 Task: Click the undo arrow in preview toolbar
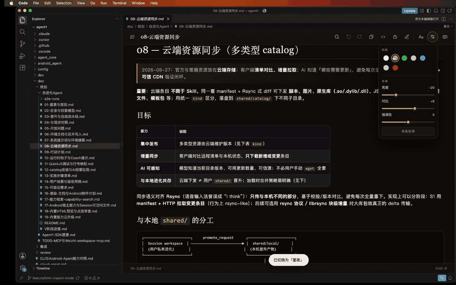pos(348,37)
